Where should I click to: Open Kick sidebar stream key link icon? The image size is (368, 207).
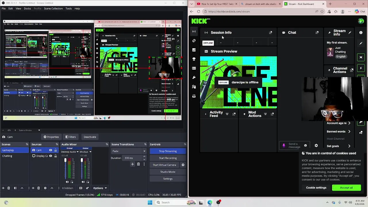pyautogui.click(x=194, y=41)
